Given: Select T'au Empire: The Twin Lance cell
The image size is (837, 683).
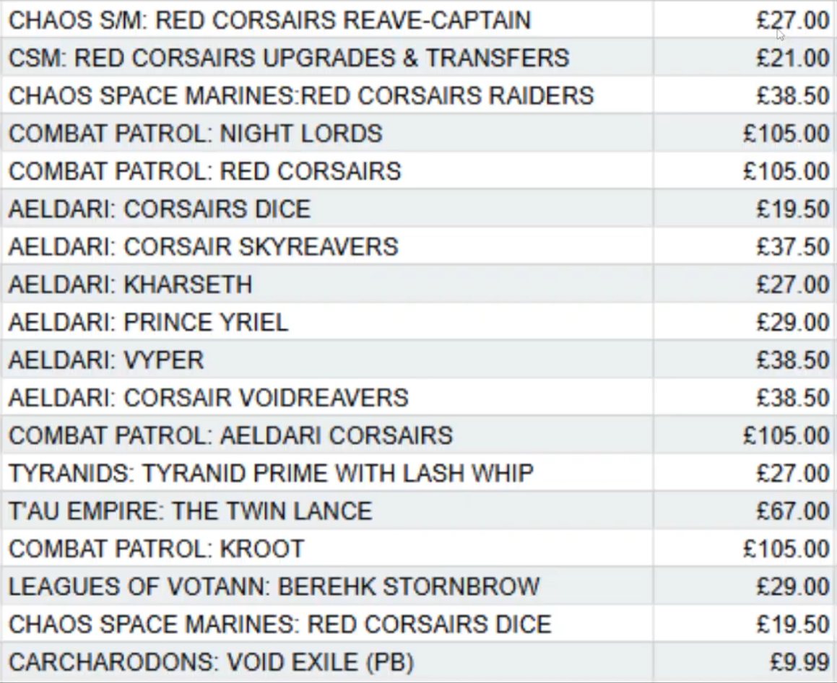Looking at the screenshot, I should (x=191, y=511).
